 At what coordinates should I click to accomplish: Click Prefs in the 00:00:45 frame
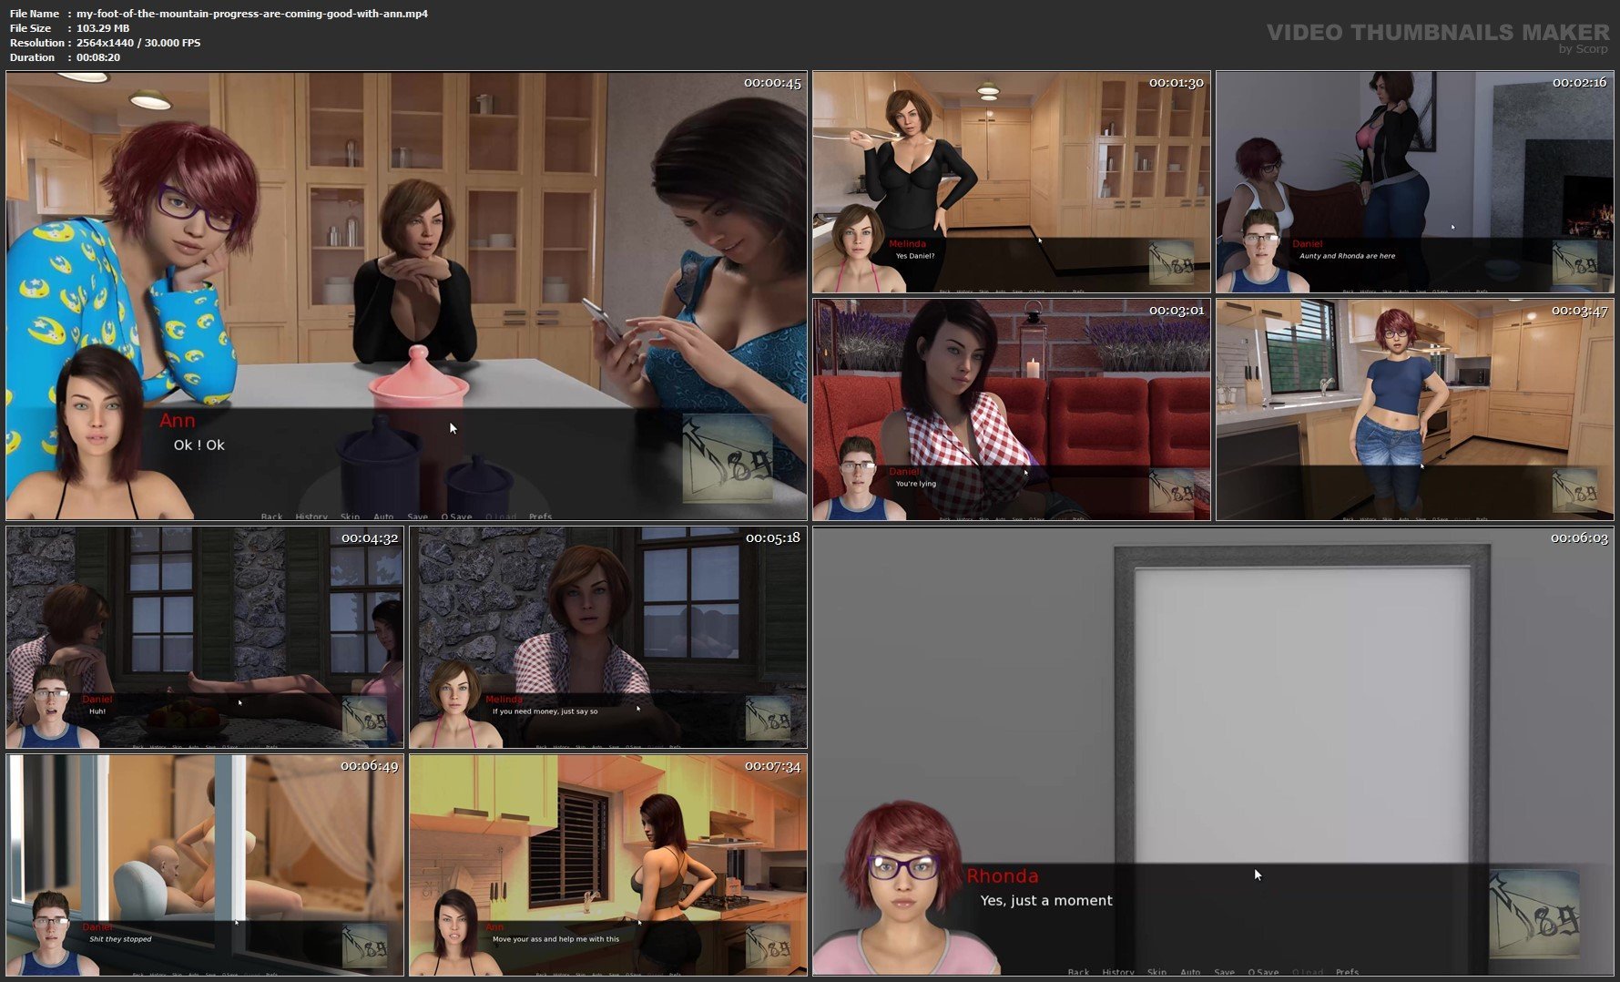(x=540, y=517)
